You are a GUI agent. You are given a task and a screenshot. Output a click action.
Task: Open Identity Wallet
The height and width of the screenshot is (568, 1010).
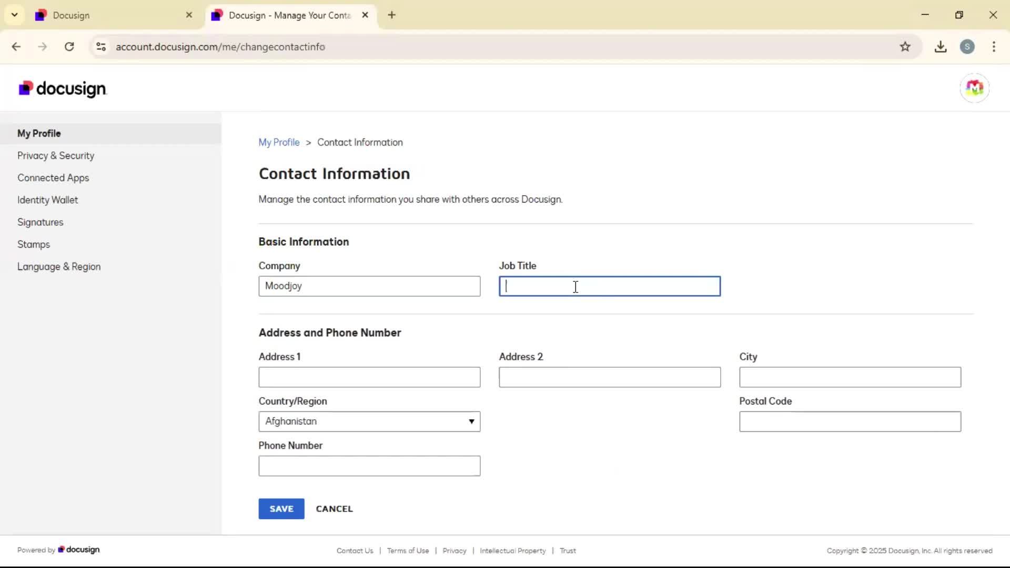[47, 200]
